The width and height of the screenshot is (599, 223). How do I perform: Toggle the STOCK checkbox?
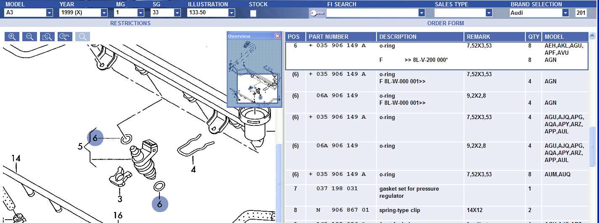[253, 13]
